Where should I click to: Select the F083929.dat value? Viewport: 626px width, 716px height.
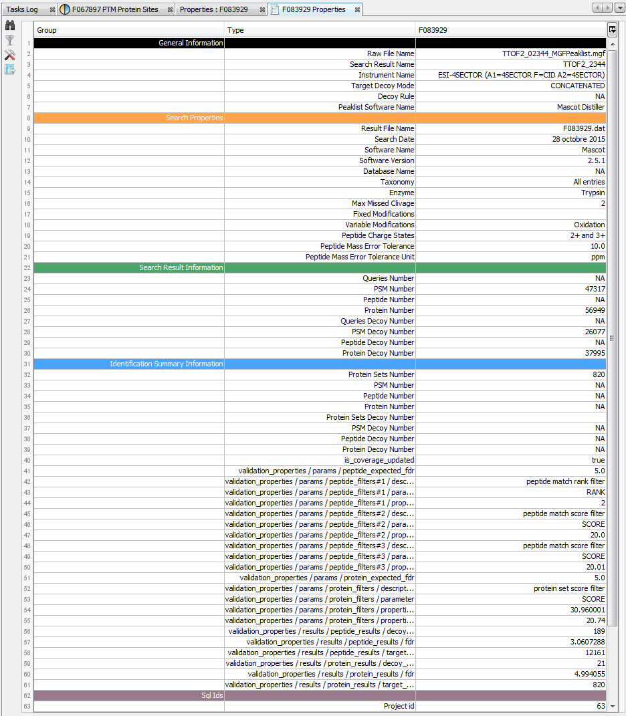511,129
